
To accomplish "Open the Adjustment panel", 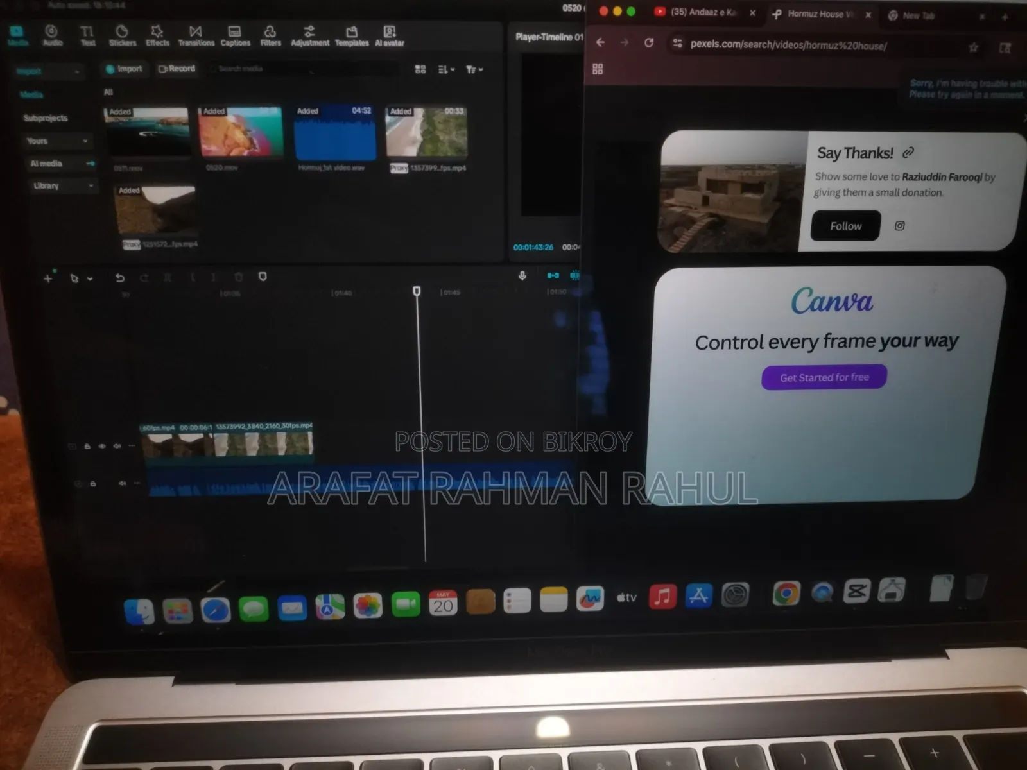I will coord(309,36).
